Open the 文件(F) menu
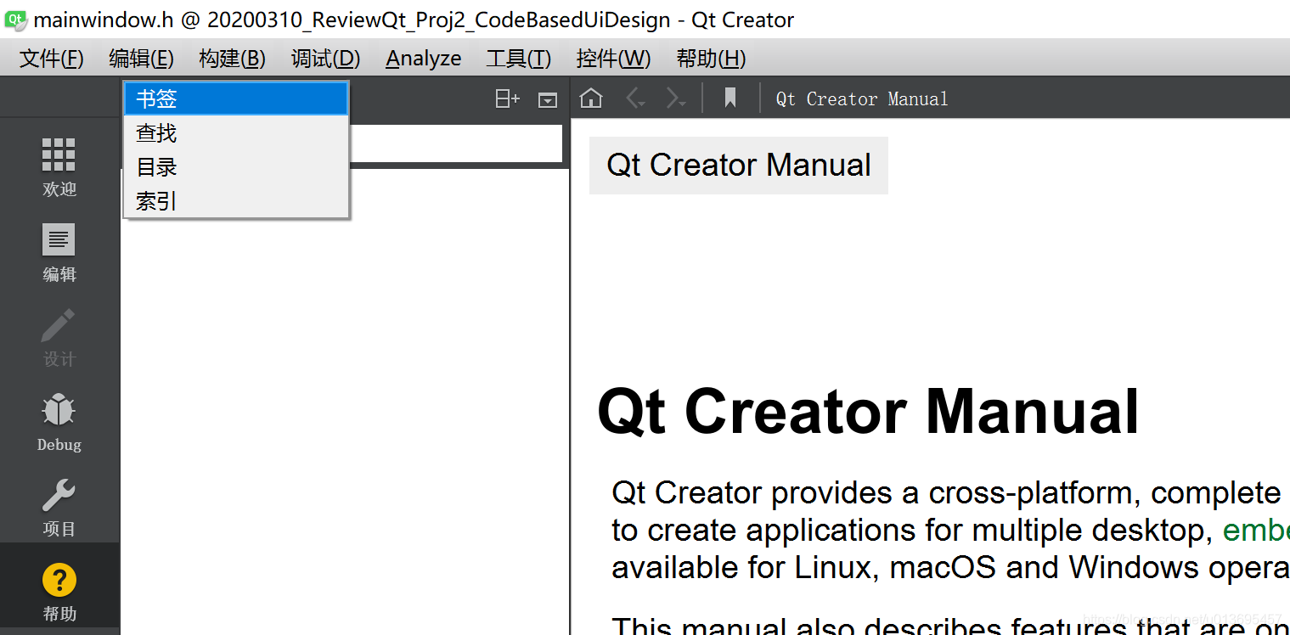This screenshot has height=635, width=1290. pyautogui.click(x=52, y=59)
